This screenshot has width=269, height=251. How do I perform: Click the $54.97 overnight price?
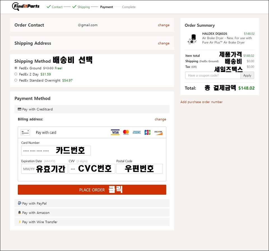point(67,80)
